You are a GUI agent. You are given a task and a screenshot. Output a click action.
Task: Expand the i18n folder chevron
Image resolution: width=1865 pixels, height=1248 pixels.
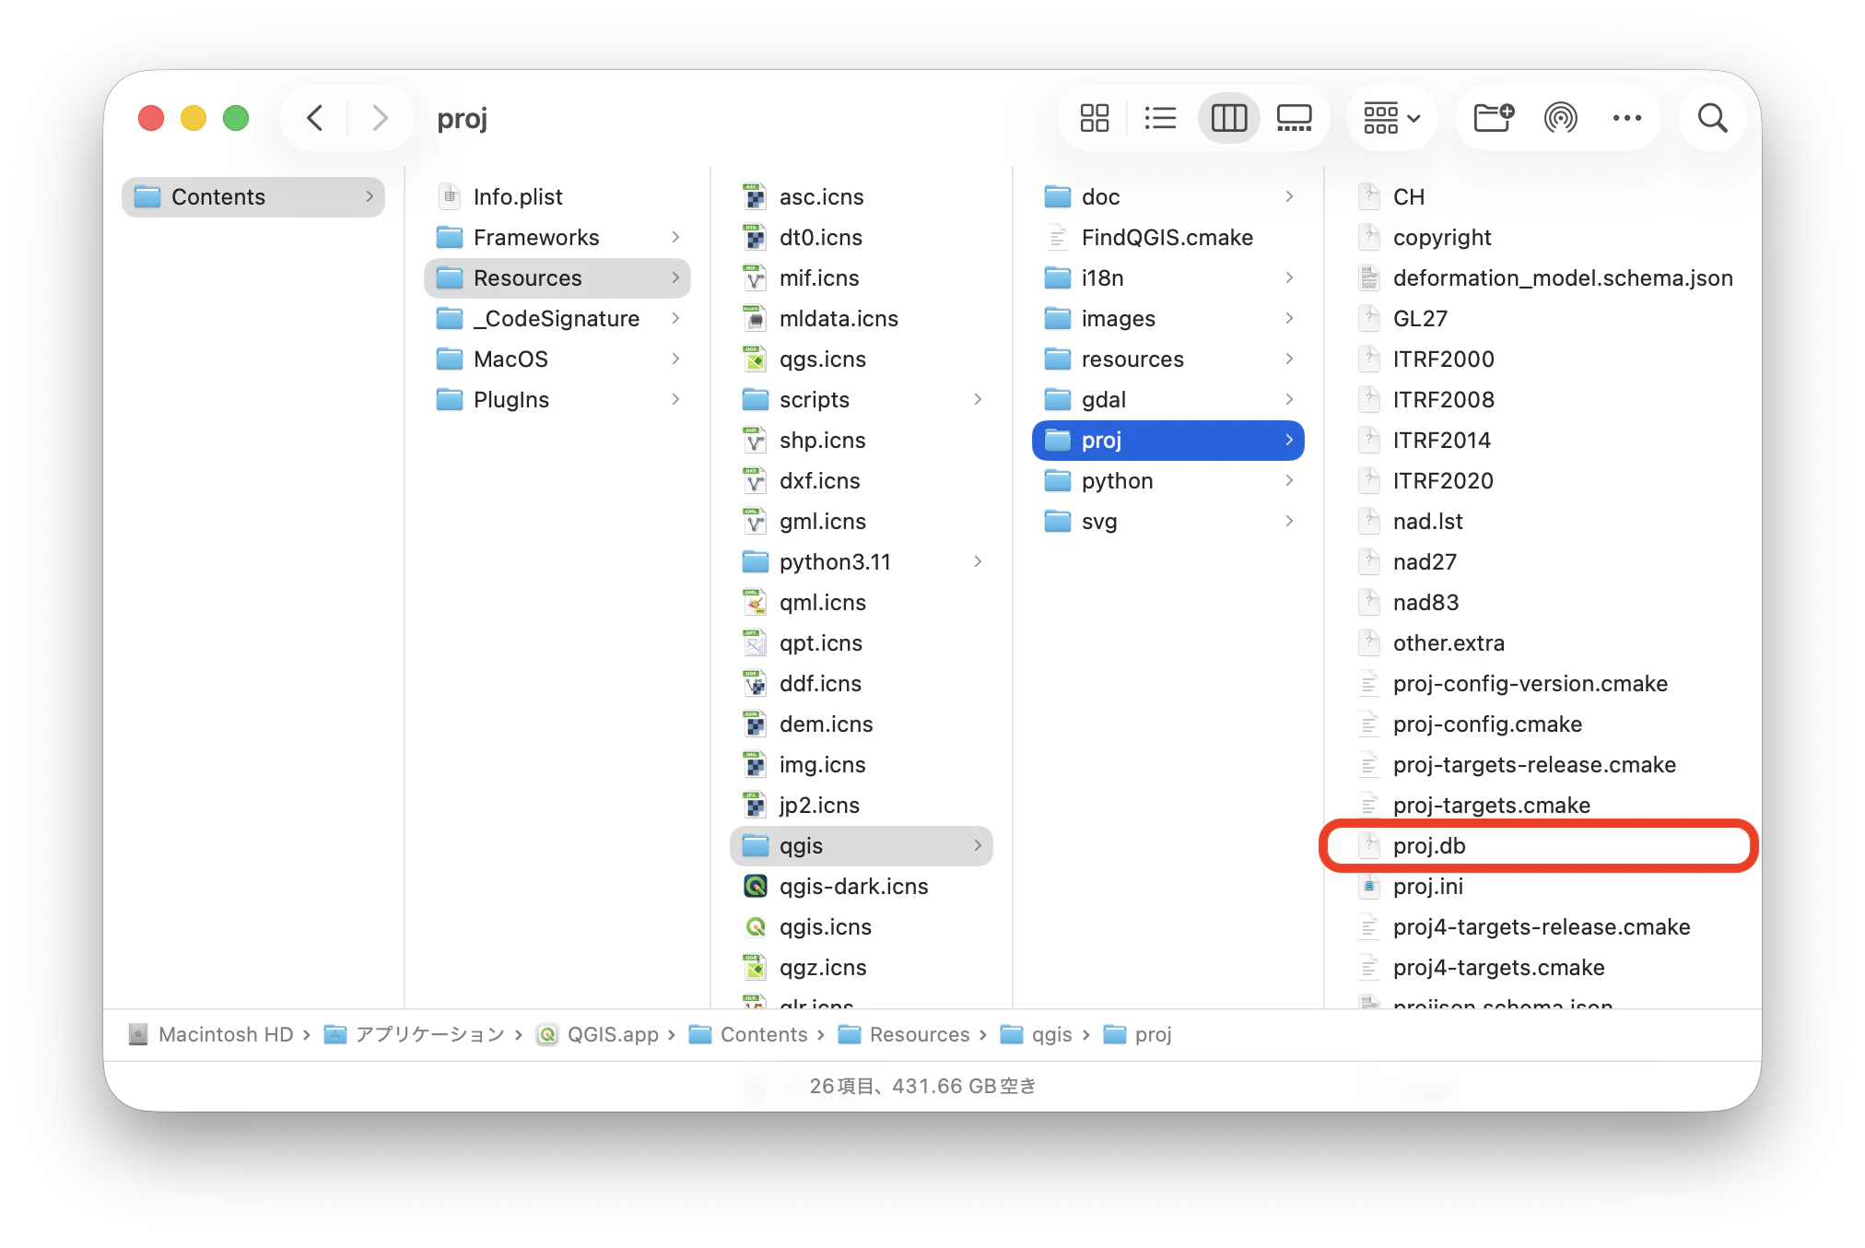1289,278
